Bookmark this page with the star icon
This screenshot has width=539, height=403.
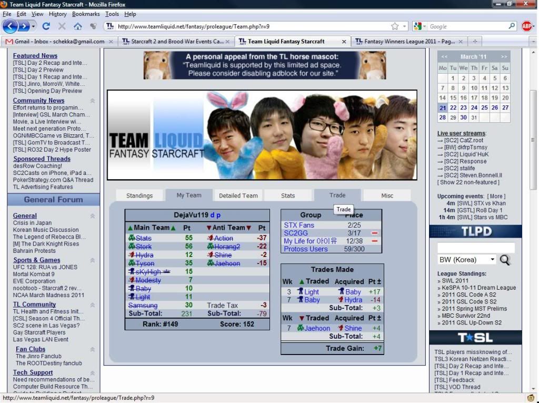coord(395,26)
